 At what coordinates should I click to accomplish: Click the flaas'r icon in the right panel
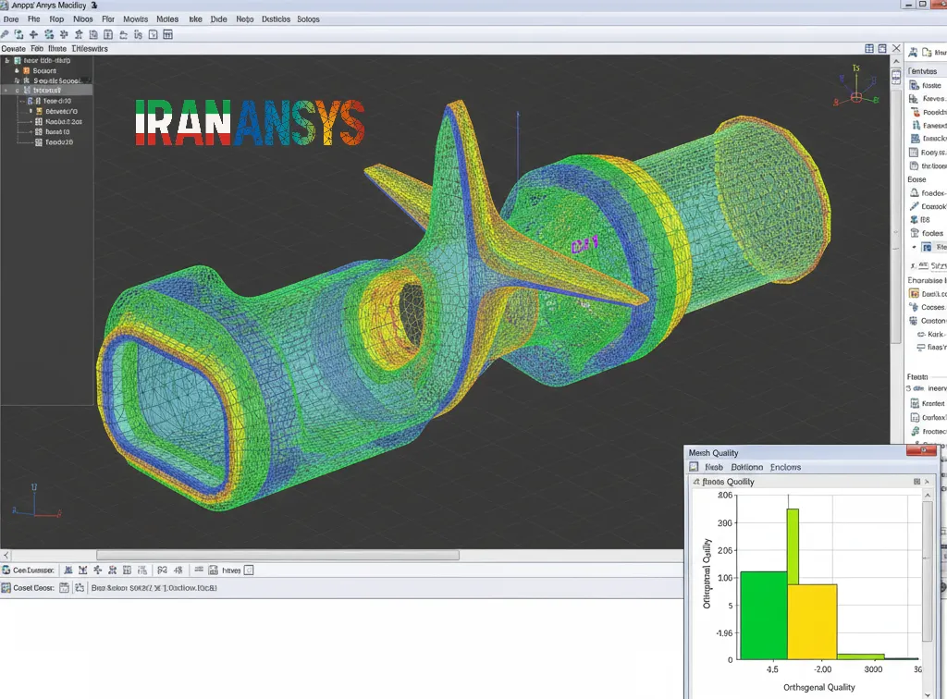921,347
